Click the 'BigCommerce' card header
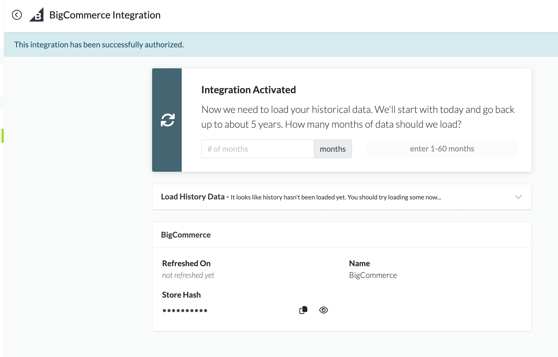Image resolution: width=558 pixels, height=357 pixels. pyautogui.click(x=186, y=235)
